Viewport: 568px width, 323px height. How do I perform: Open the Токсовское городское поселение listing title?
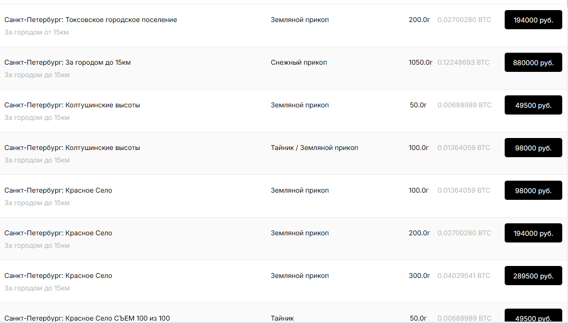click(x=91, y=20)
